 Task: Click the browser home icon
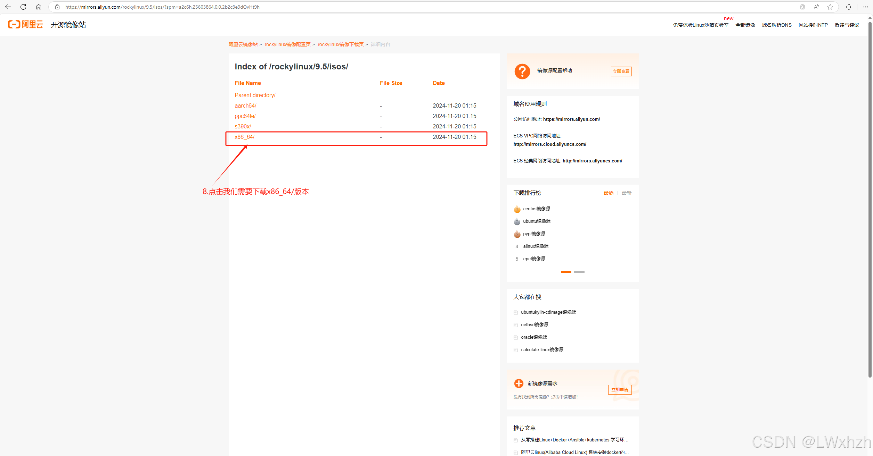point(39,7)
